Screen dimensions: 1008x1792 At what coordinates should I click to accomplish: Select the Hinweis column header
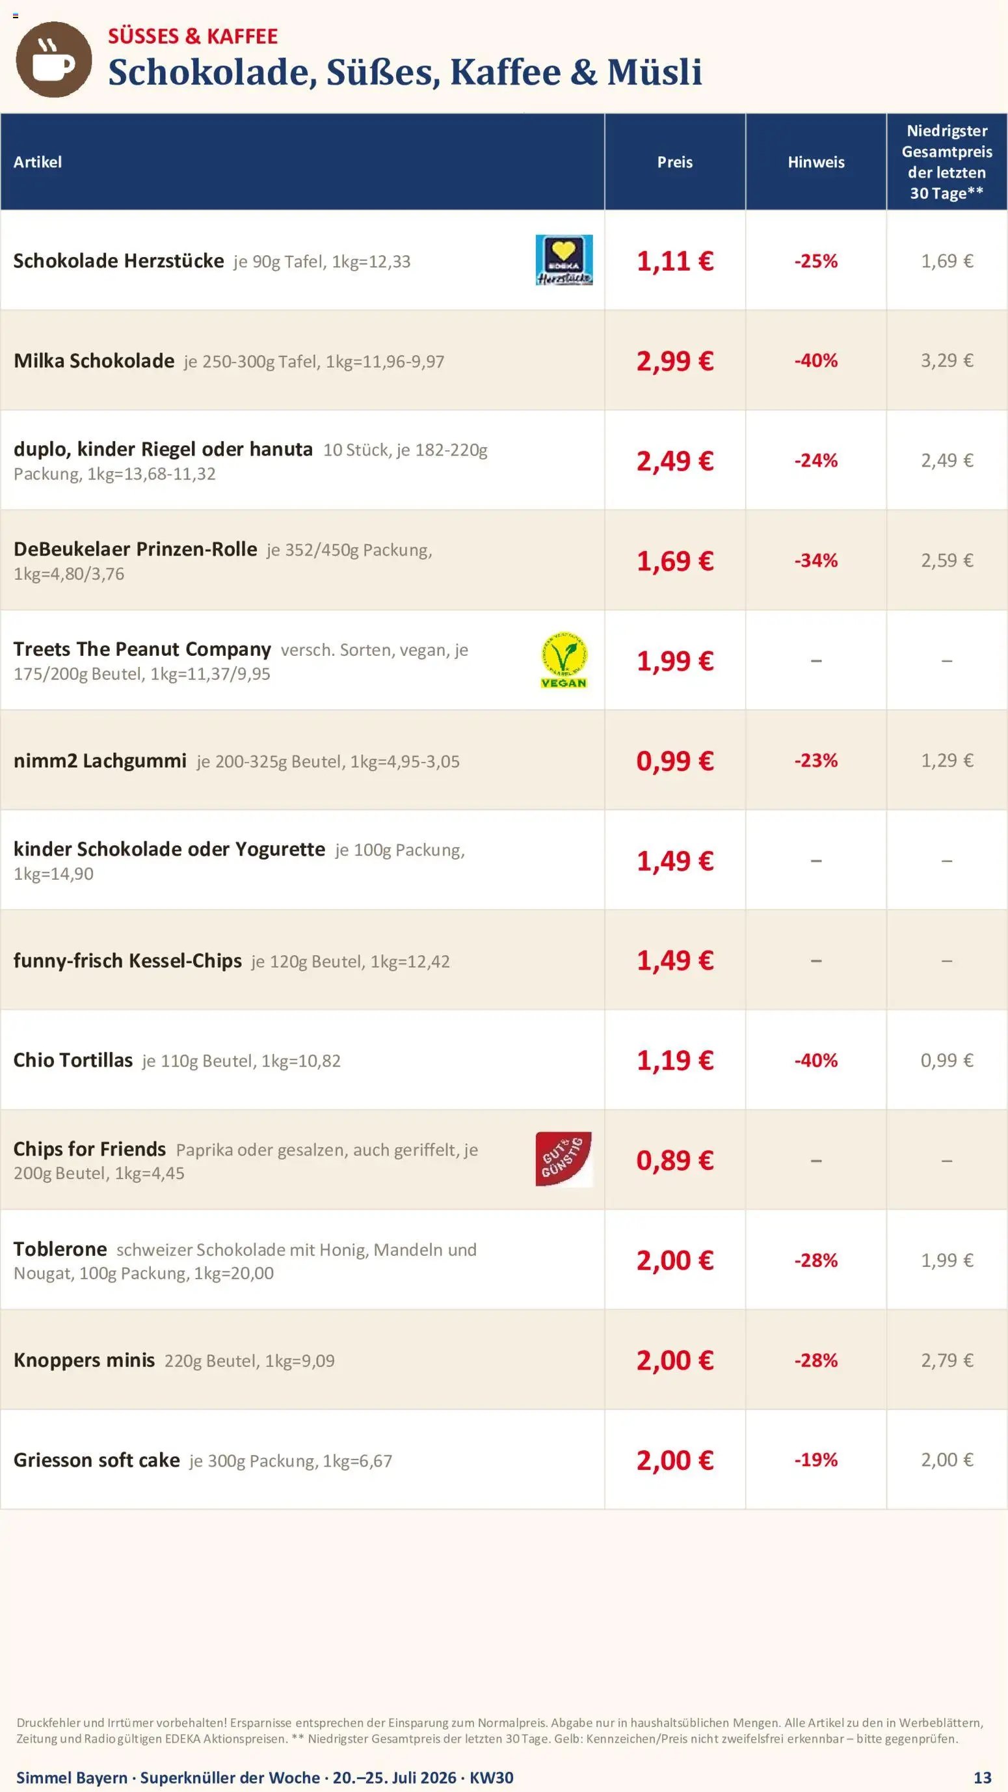816,161
